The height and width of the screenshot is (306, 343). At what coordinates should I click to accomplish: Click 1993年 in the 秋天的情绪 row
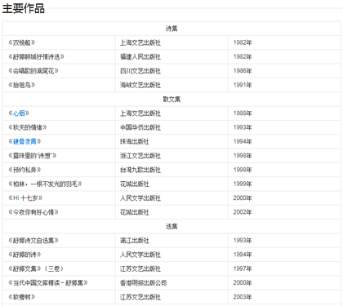pyautogui.click(x=243, y=127)
